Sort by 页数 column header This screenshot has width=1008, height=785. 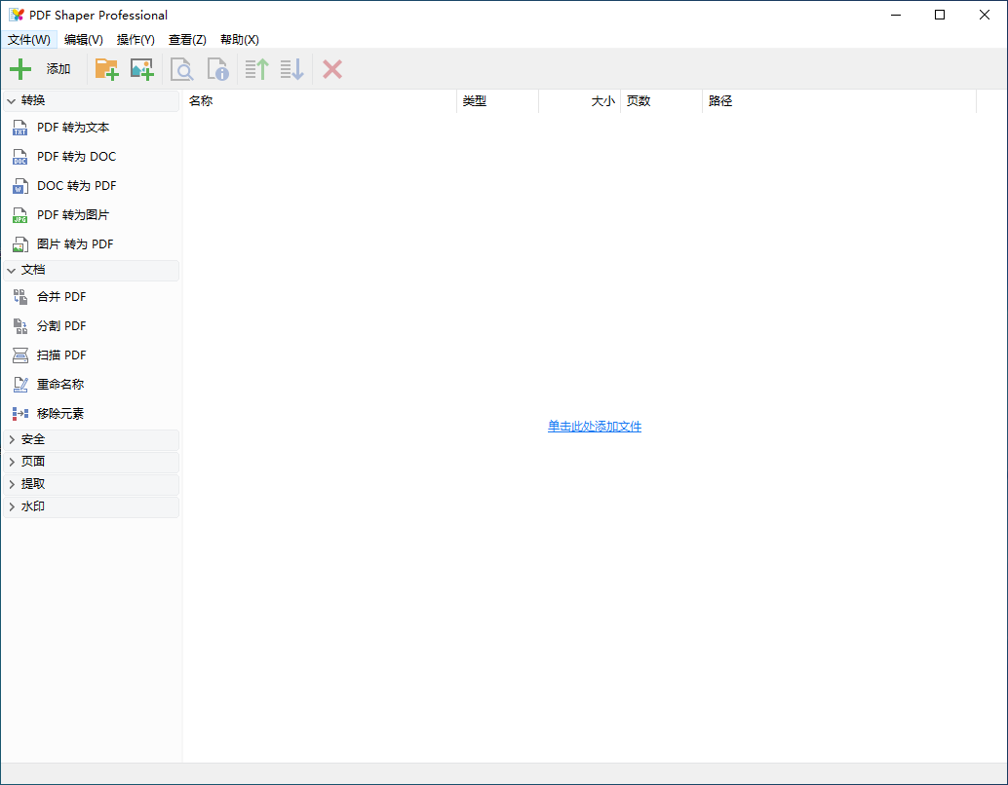click(x=662, y=101)
